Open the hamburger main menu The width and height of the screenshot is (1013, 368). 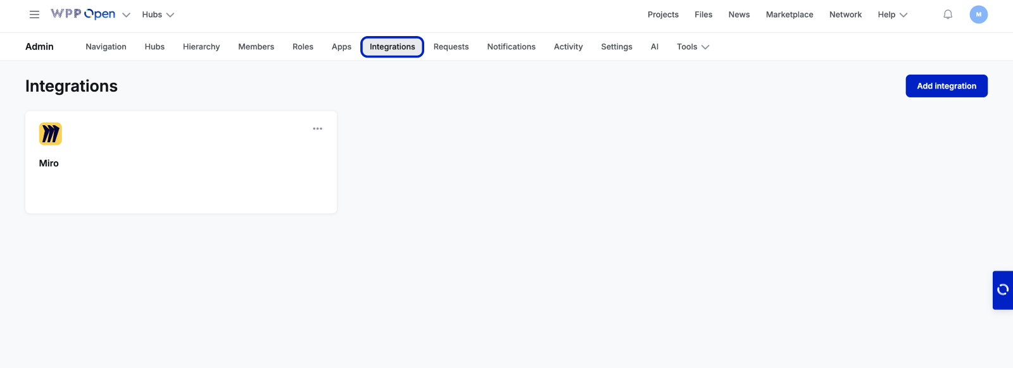coord(34,15)
